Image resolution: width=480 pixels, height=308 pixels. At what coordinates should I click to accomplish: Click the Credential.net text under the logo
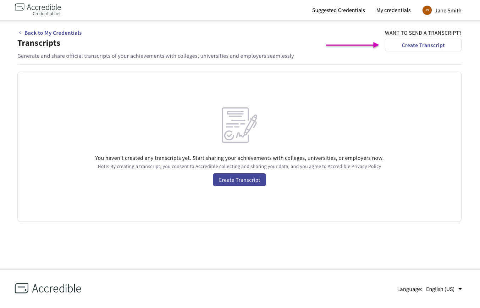click(46, 13)
